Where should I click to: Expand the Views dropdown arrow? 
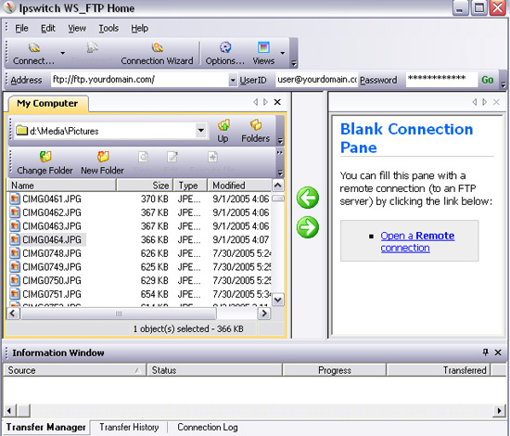pos(282,53)
